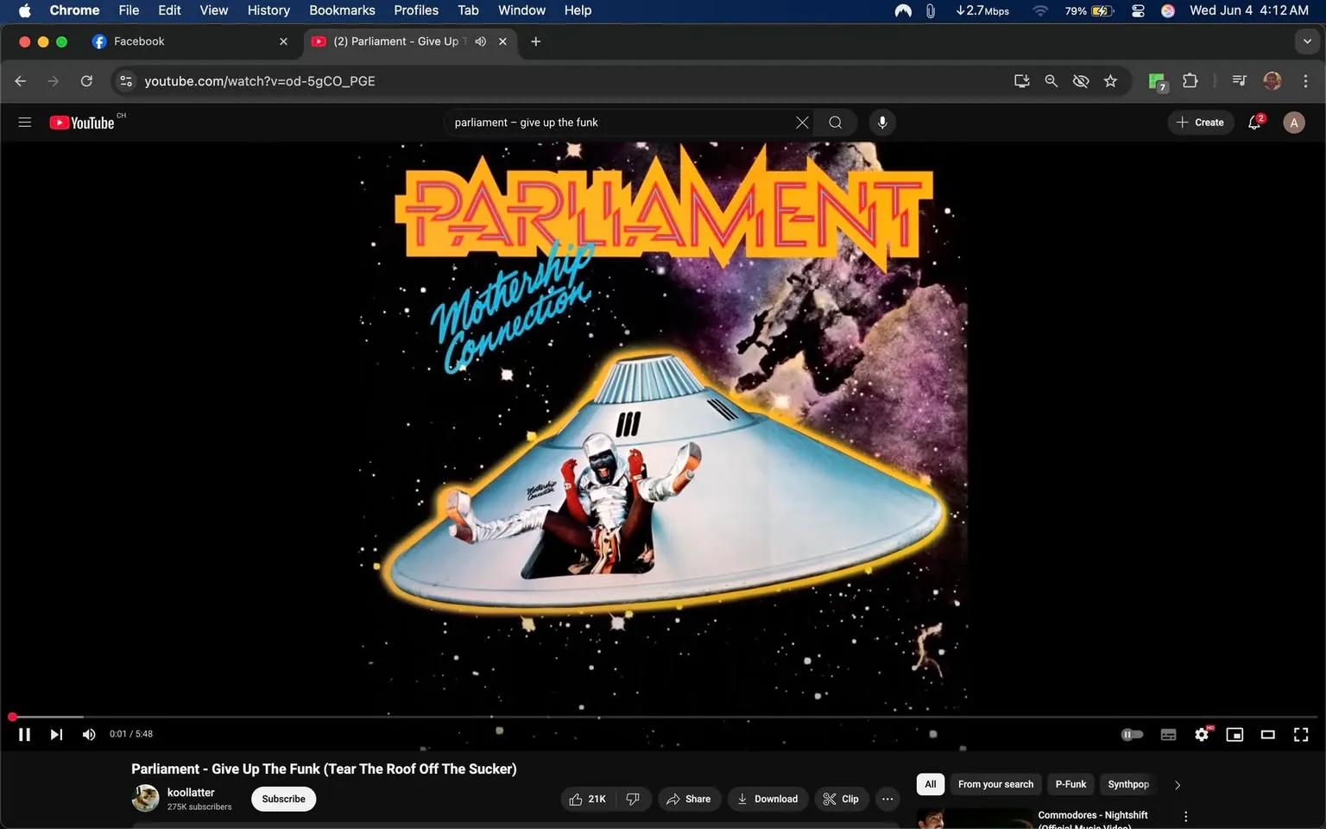Toggle autoplay off

[1132, 734]
